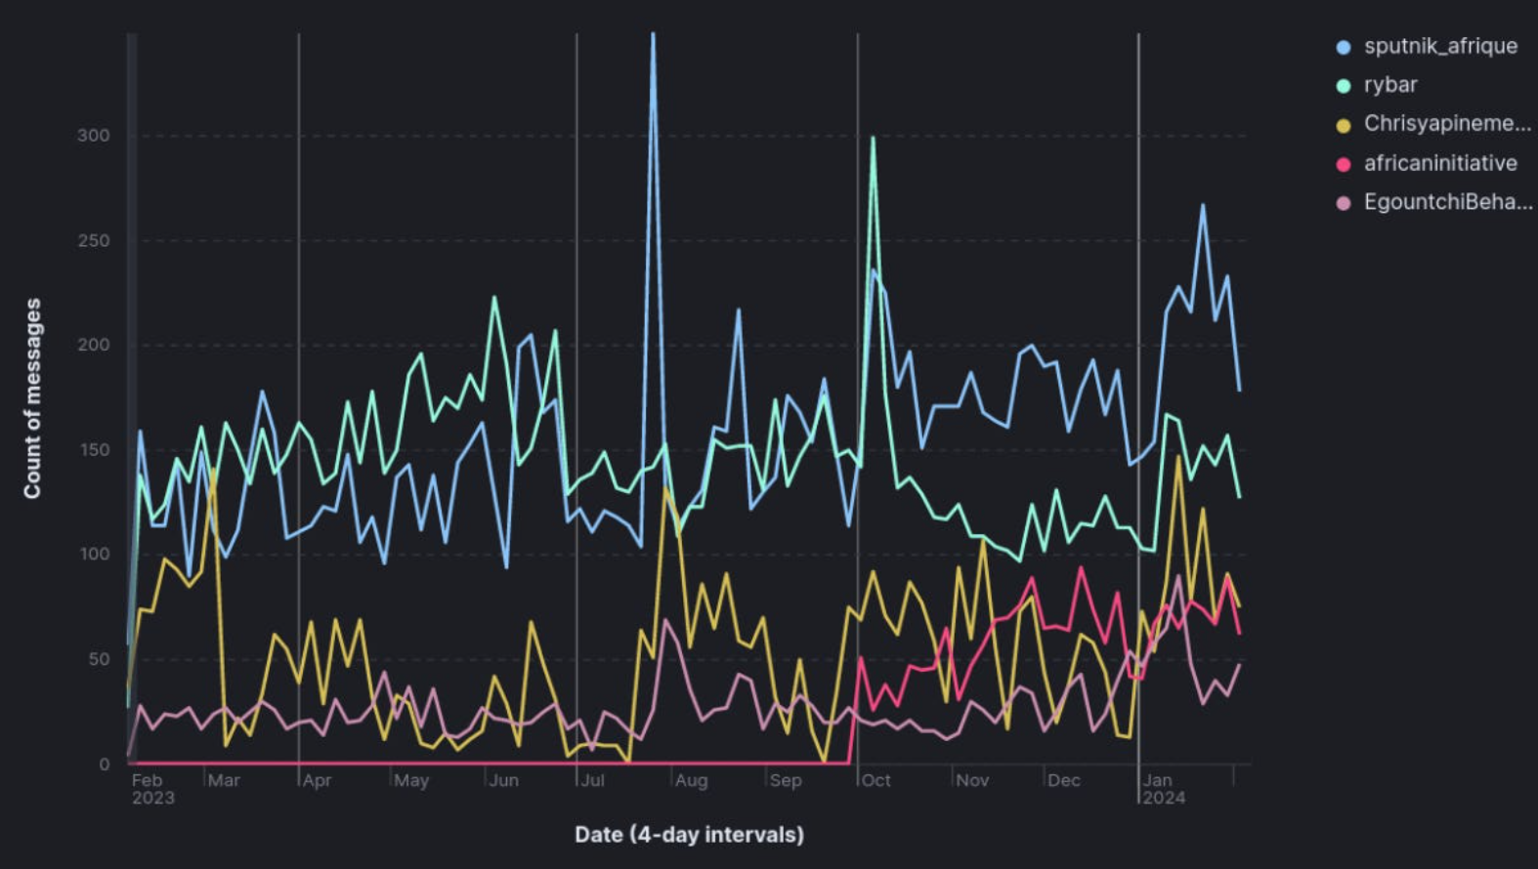Viewport: 1538px width, 869px height.
Task: Click the Jun x-axis label
Action: coord(503,780)
